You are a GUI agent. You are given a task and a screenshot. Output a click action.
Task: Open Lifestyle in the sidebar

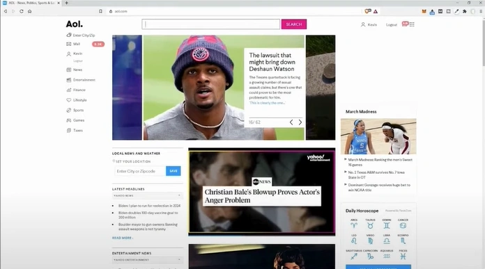[x=79, y=100]
